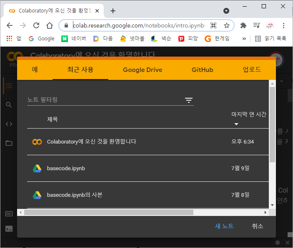Click the dialog scroll-down arrow

pos(272,205)
